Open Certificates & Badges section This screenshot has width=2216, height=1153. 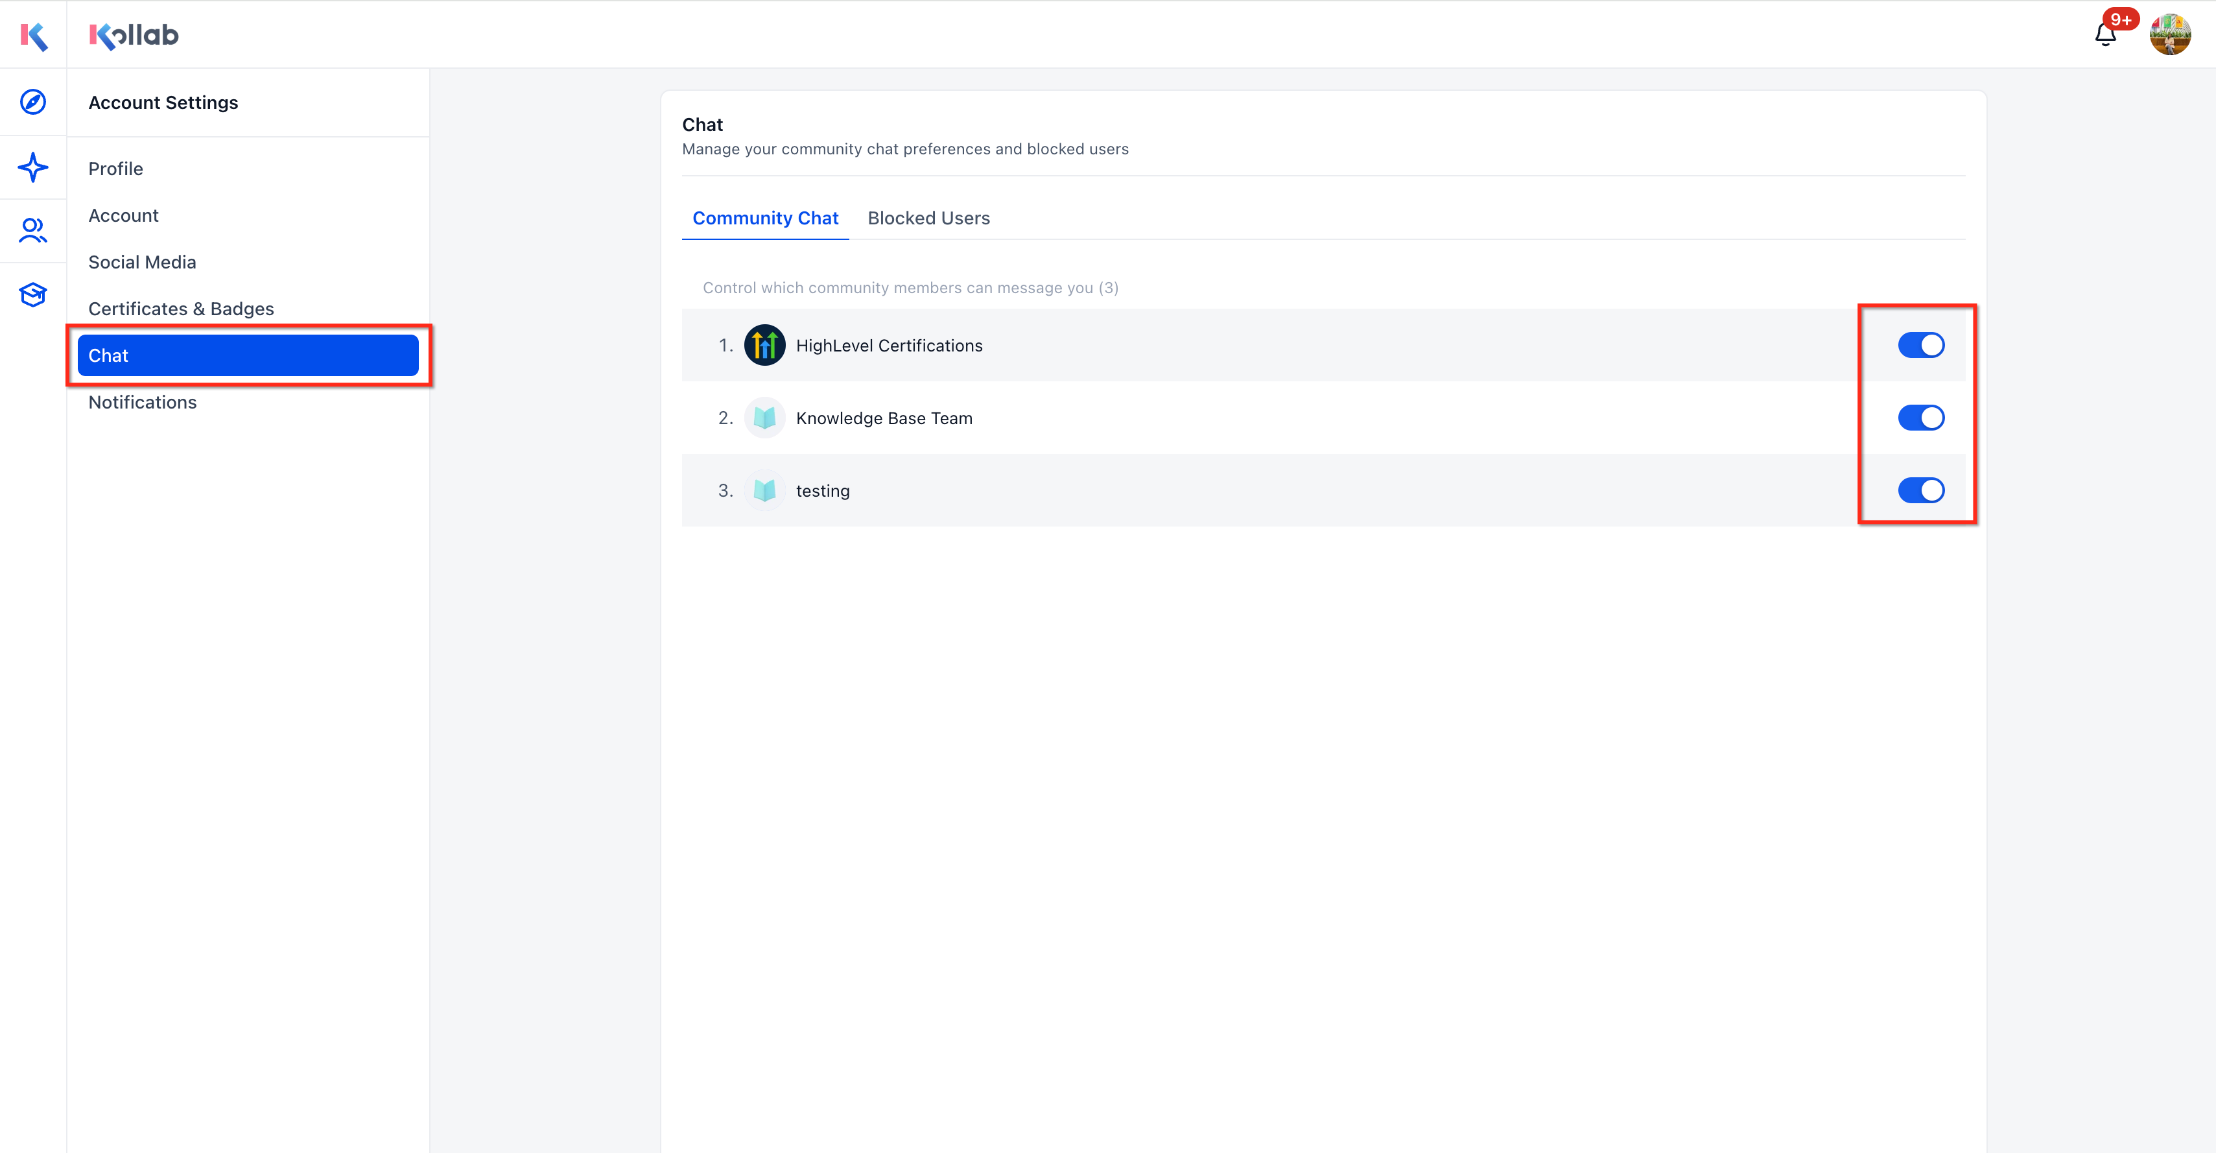181,309
